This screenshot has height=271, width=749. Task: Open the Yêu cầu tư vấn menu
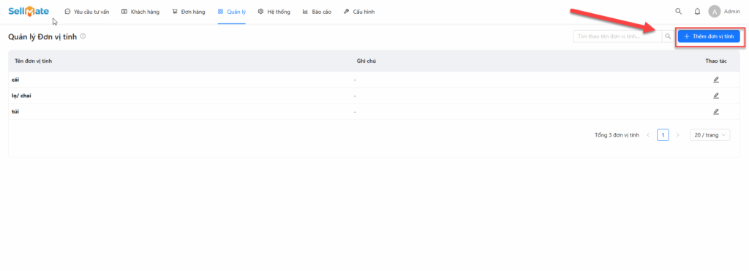(86, 12)
